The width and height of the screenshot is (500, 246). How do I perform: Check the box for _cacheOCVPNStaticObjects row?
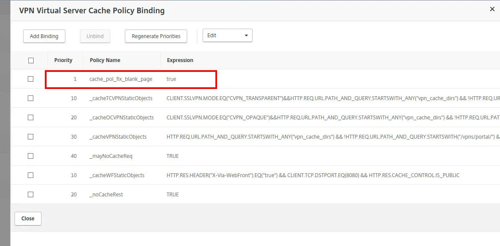31,117
